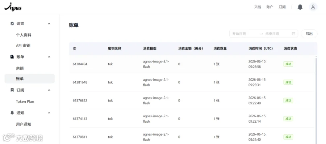The height and width of the screenshot is (144, 326).
Task: Click the 账单 page heading
Action: pyautogui.click(x=74, y=25)
